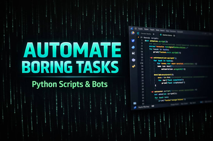Click the white icon between blue and purple sidebar icons

(x=133, y=54)
